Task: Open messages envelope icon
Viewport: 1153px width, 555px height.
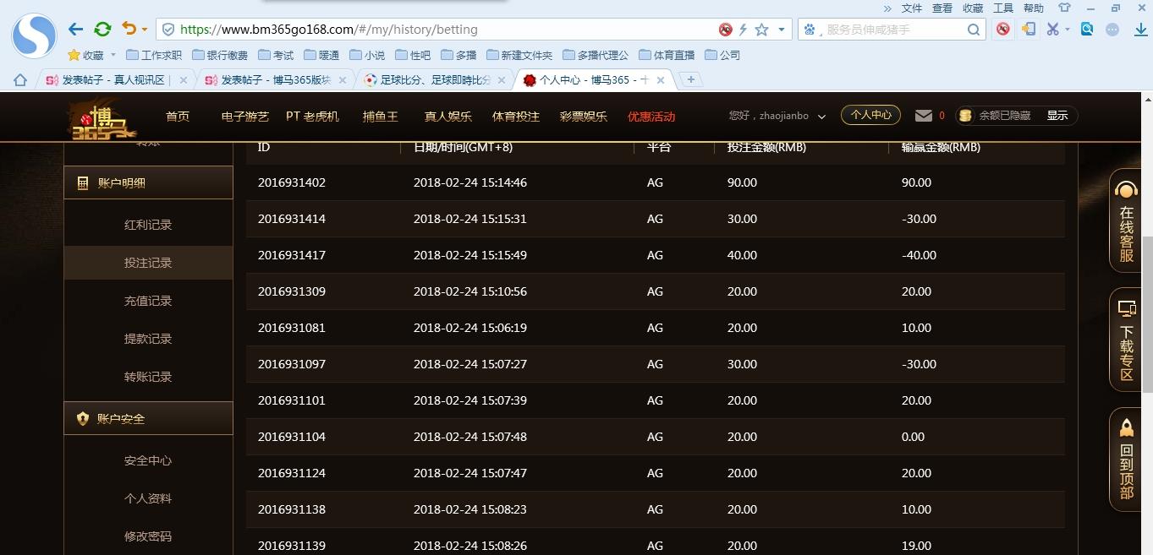Action: pyautogui.click(x=924, y=116)
